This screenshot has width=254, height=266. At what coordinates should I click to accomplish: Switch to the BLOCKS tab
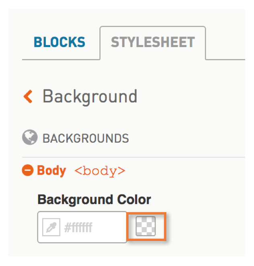click(59, 42)
